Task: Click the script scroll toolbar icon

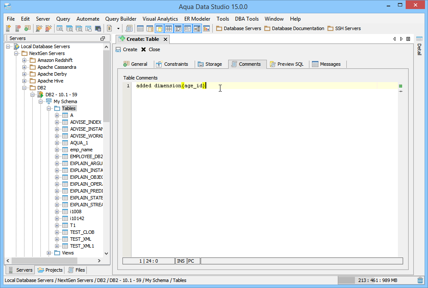Action: click(129, 28)
